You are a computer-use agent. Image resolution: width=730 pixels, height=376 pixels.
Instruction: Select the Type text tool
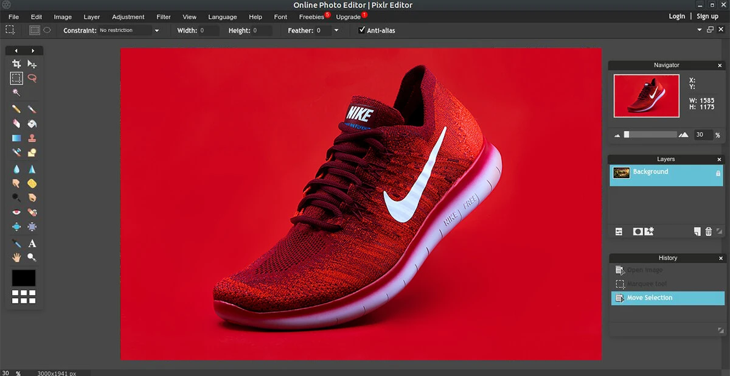[x=32, y=243]
